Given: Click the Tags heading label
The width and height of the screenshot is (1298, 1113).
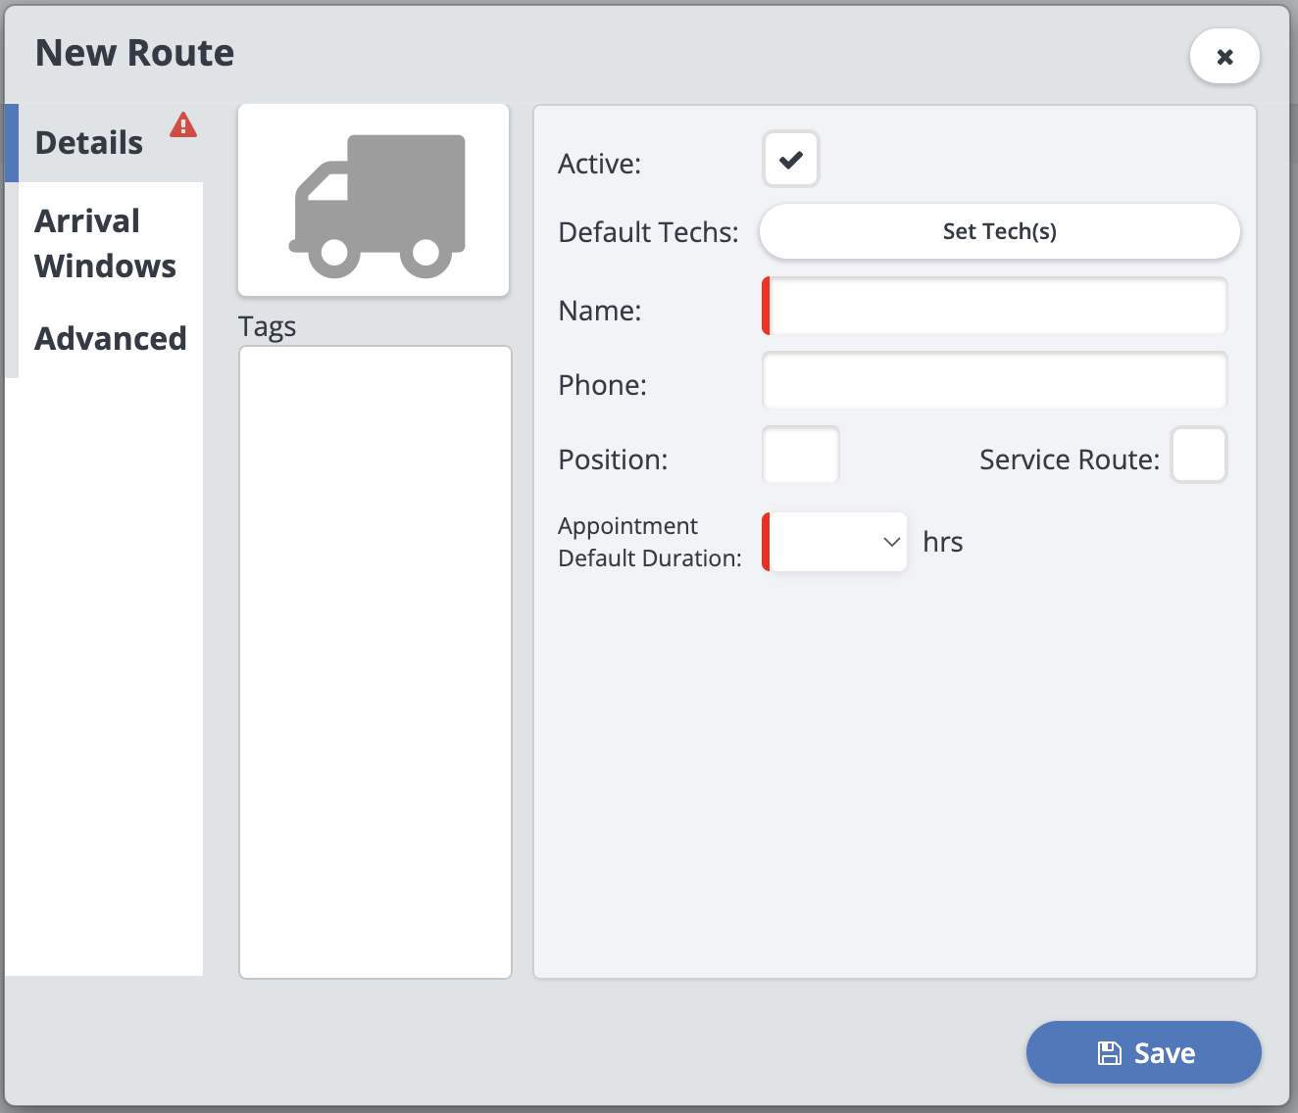Looking at the screenshot, I should point(267,326).
